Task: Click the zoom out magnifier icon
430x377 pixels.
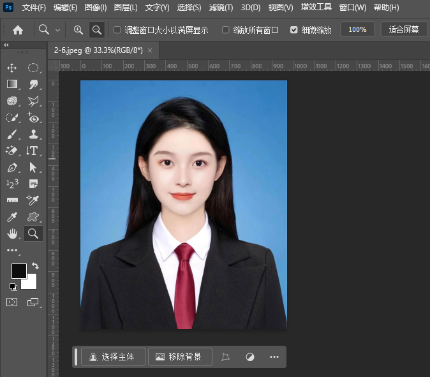Action: [x=97, y=30]
